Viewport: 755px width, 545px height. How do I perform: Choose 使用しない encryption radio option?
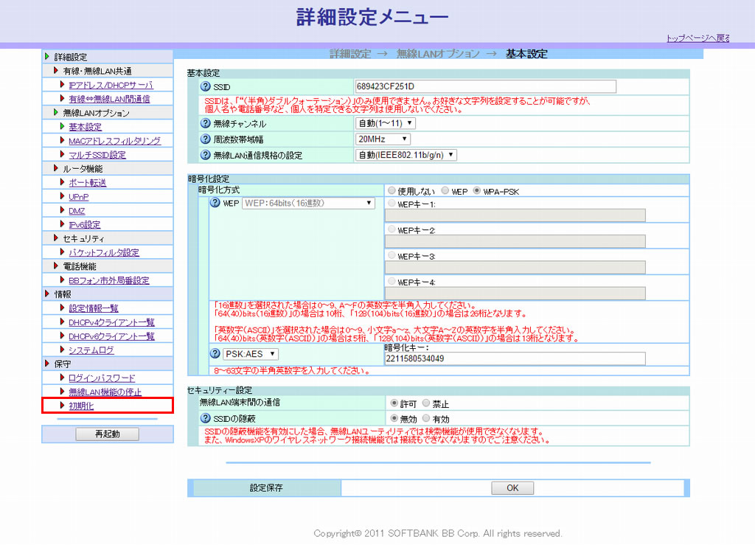point(392,191)
